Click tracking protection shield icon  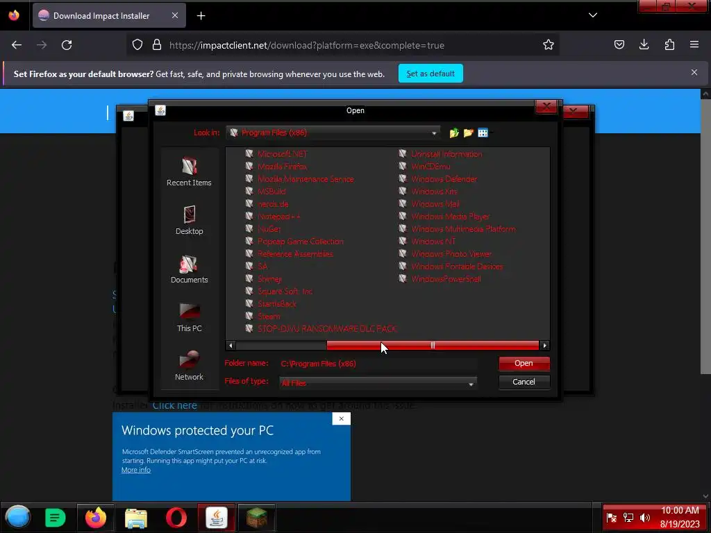(137, 44)
